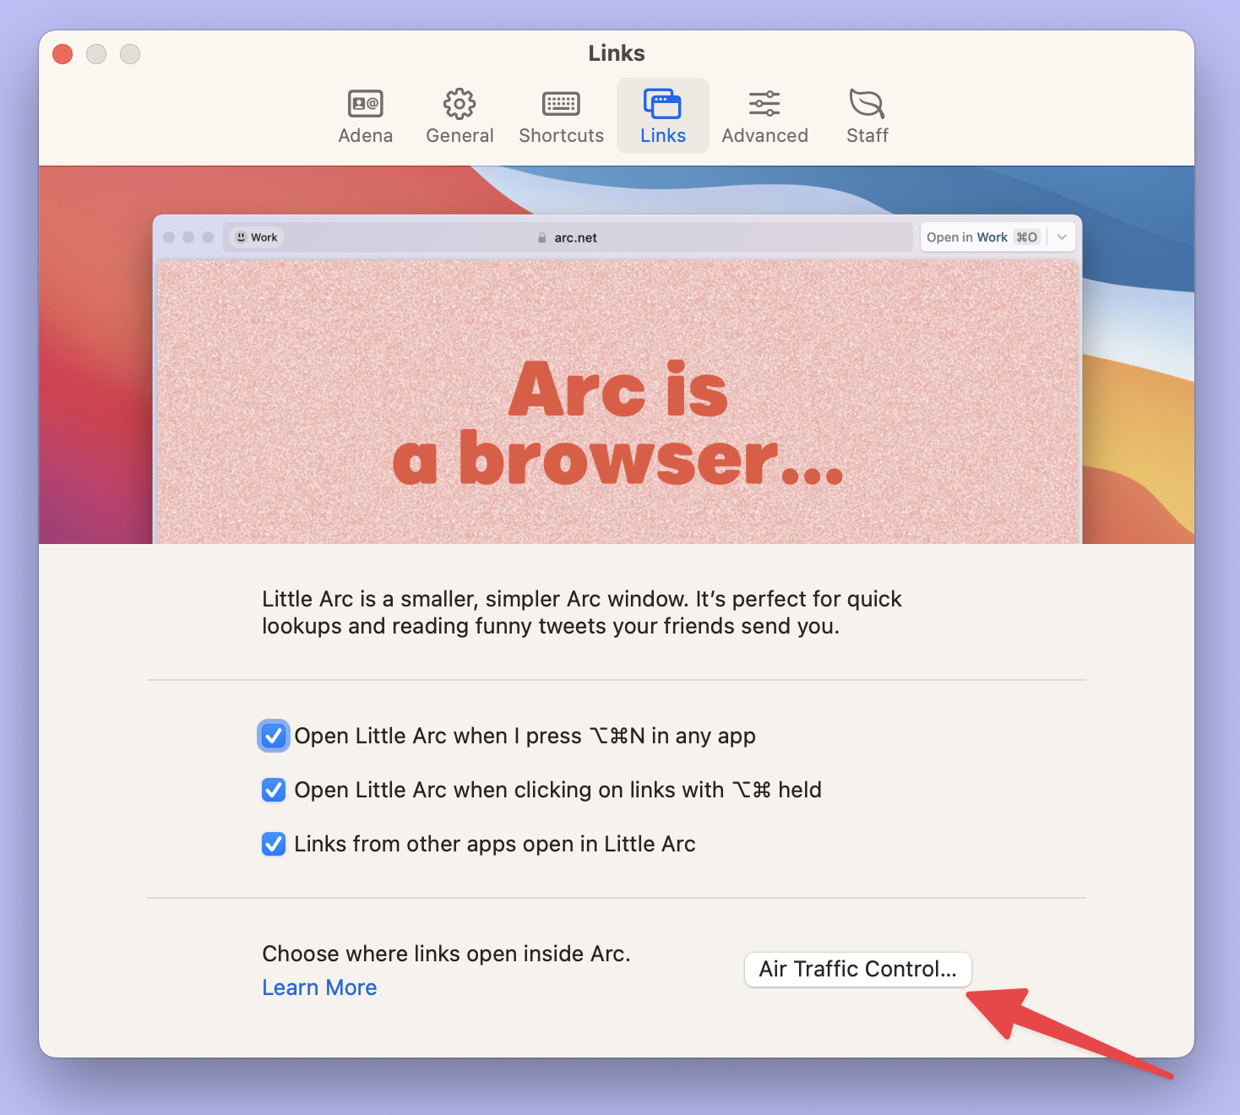Click the Little Arc preview banner image
Viewport: 1240px width, 1115px height.
click(617, 355)
